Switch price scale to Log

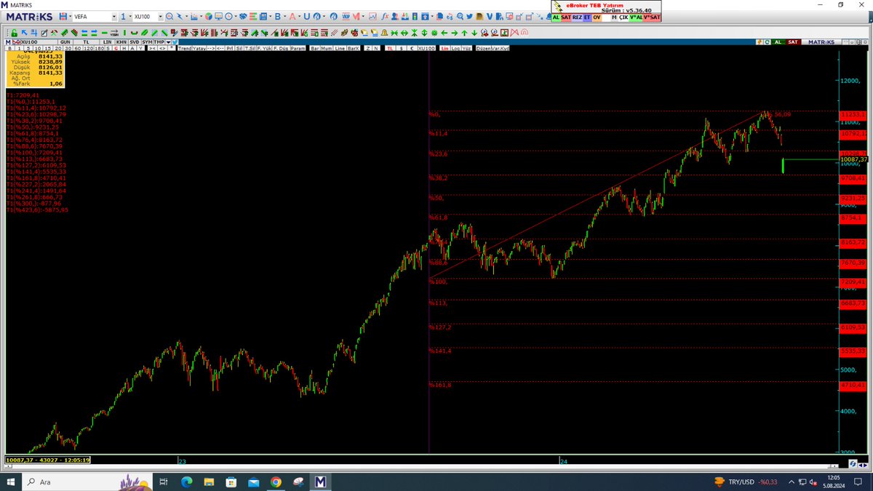455,48
